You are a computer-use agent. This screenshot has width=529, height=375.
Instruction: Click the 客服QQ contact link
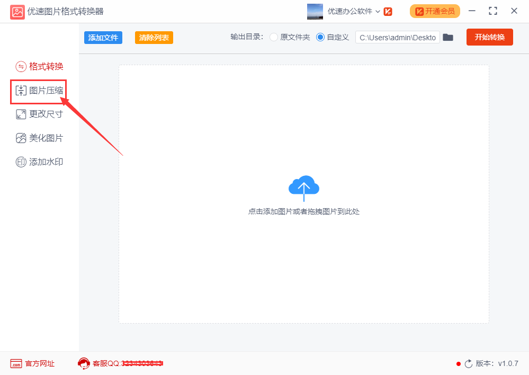[x=128, y=363]
